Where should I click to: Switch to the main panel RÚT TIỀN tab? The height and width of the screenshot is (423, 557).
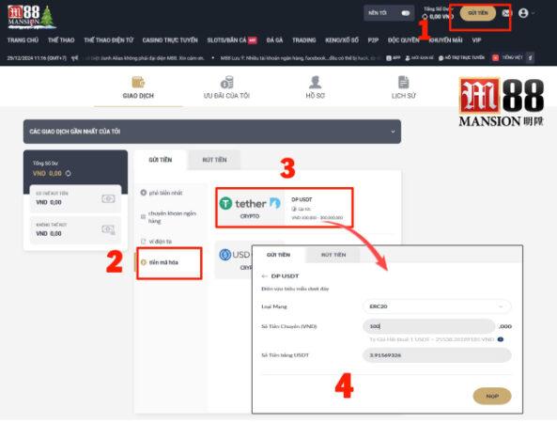point(214,160)
